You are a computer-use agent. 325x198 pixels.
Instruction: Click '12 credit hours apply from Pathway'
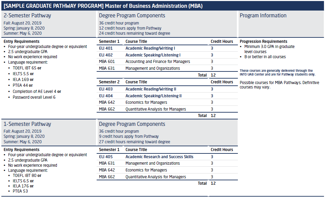130,28
